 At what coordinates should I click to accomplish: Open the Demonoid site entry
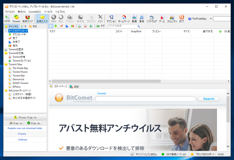tap(18, 79)
